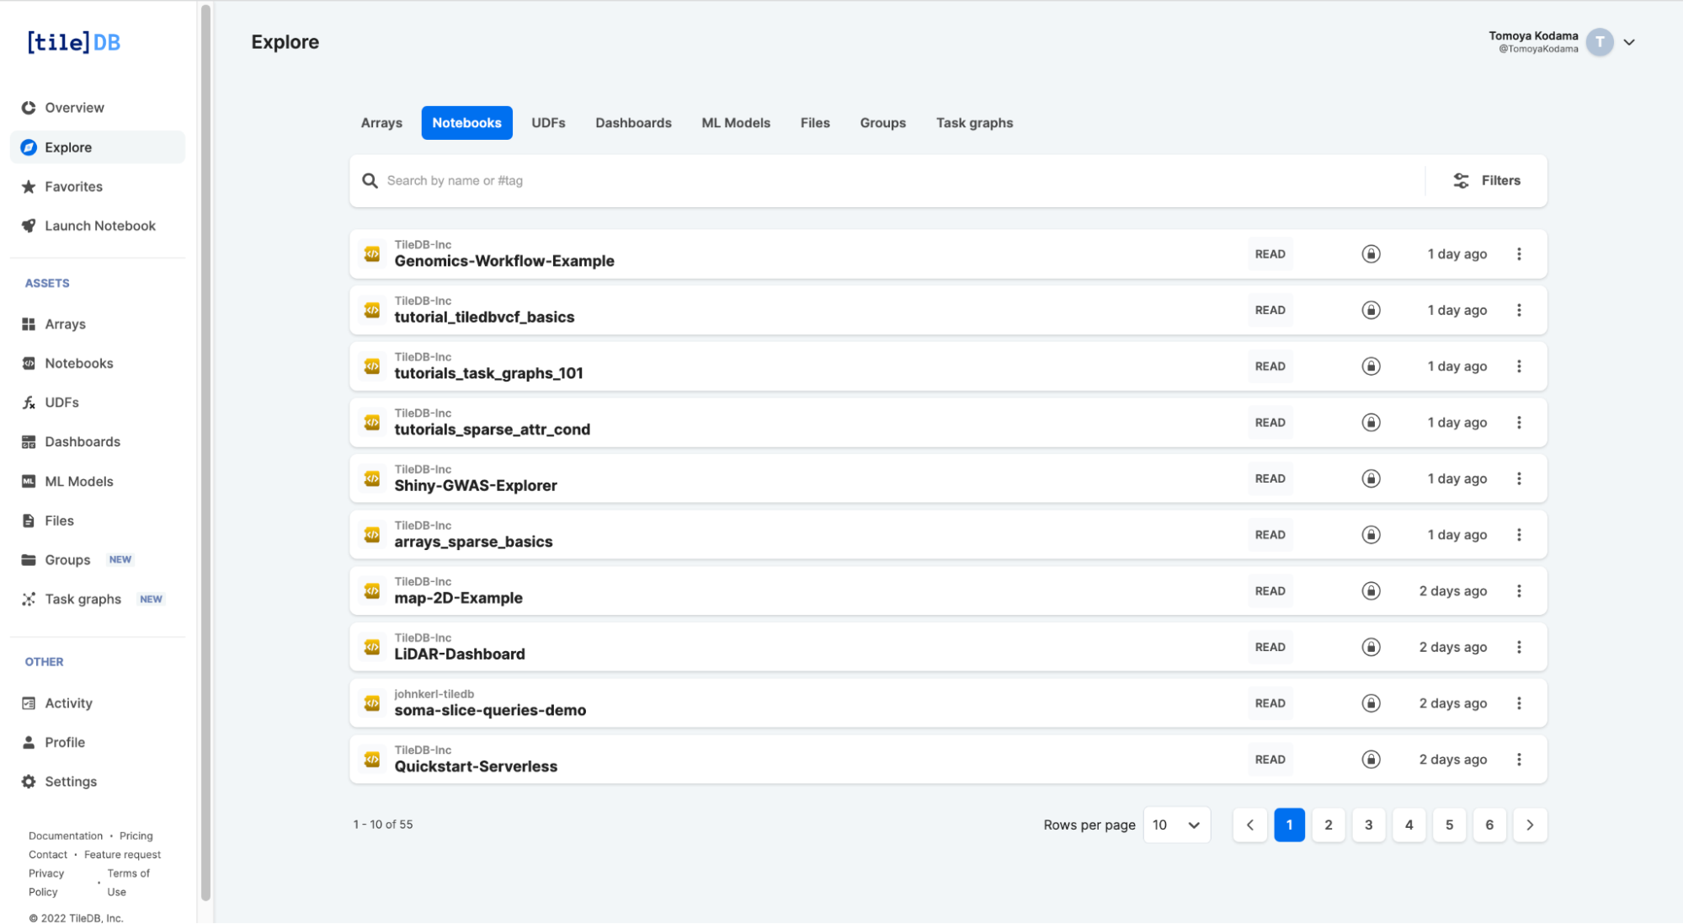1683x924 pixels.
Task: Expand the user account dropdown chevron
Action: point(1629,42)
